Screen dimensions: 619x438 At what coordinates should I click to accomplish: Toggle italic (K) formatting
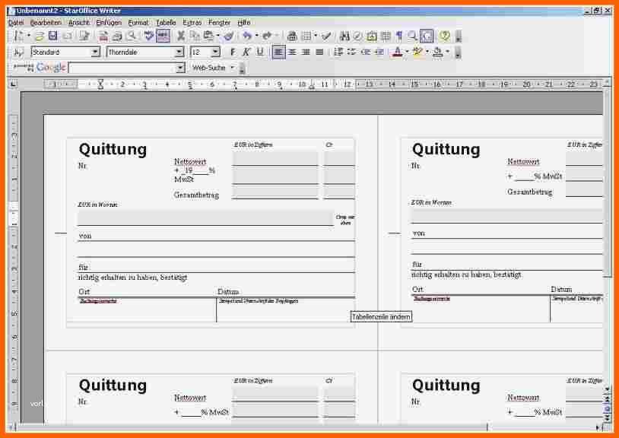pyautogui.click(x=246, y=52)
